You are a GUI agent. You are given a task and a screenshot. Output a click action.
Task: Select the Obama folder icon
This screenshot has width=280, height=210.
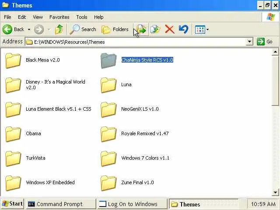coord(13,134)
